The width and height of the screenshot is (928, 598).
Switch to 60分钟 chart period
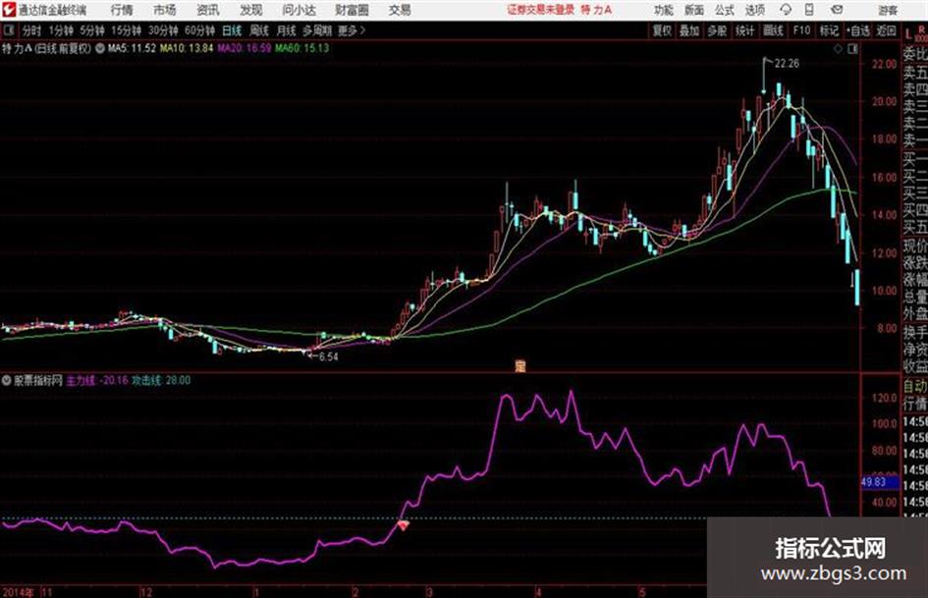pyautogui.click(x=199, y=30)
